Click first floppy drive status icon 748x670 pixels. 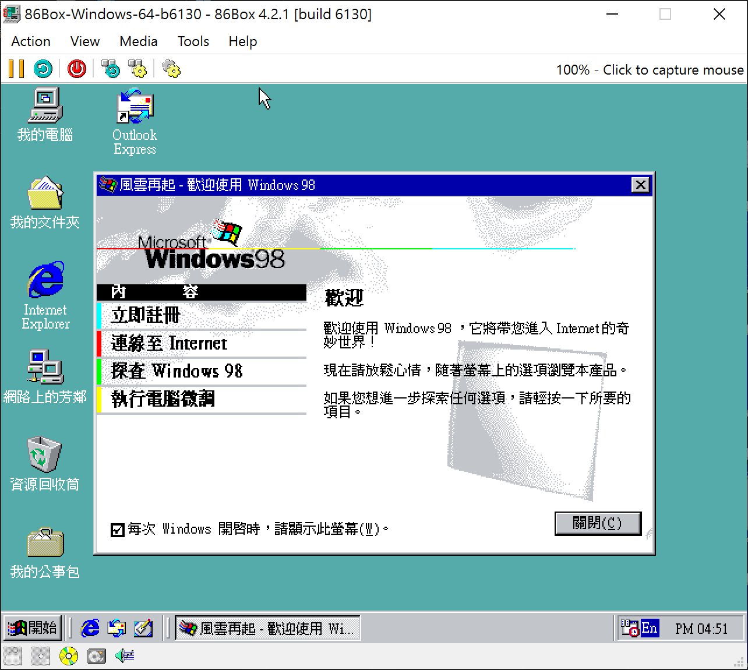coord(13,656)
